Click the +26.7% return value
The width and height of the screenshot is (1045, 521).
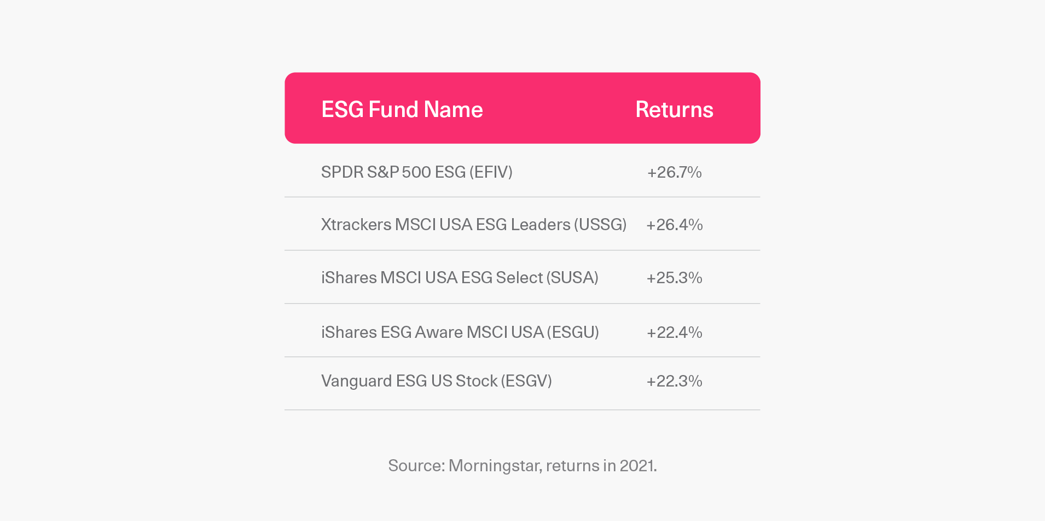675,172
